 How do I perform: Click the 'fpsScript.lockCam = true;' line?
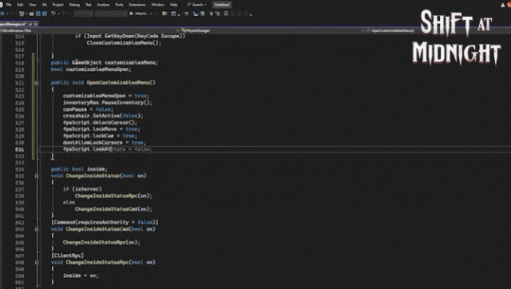(x=100, y=136)
